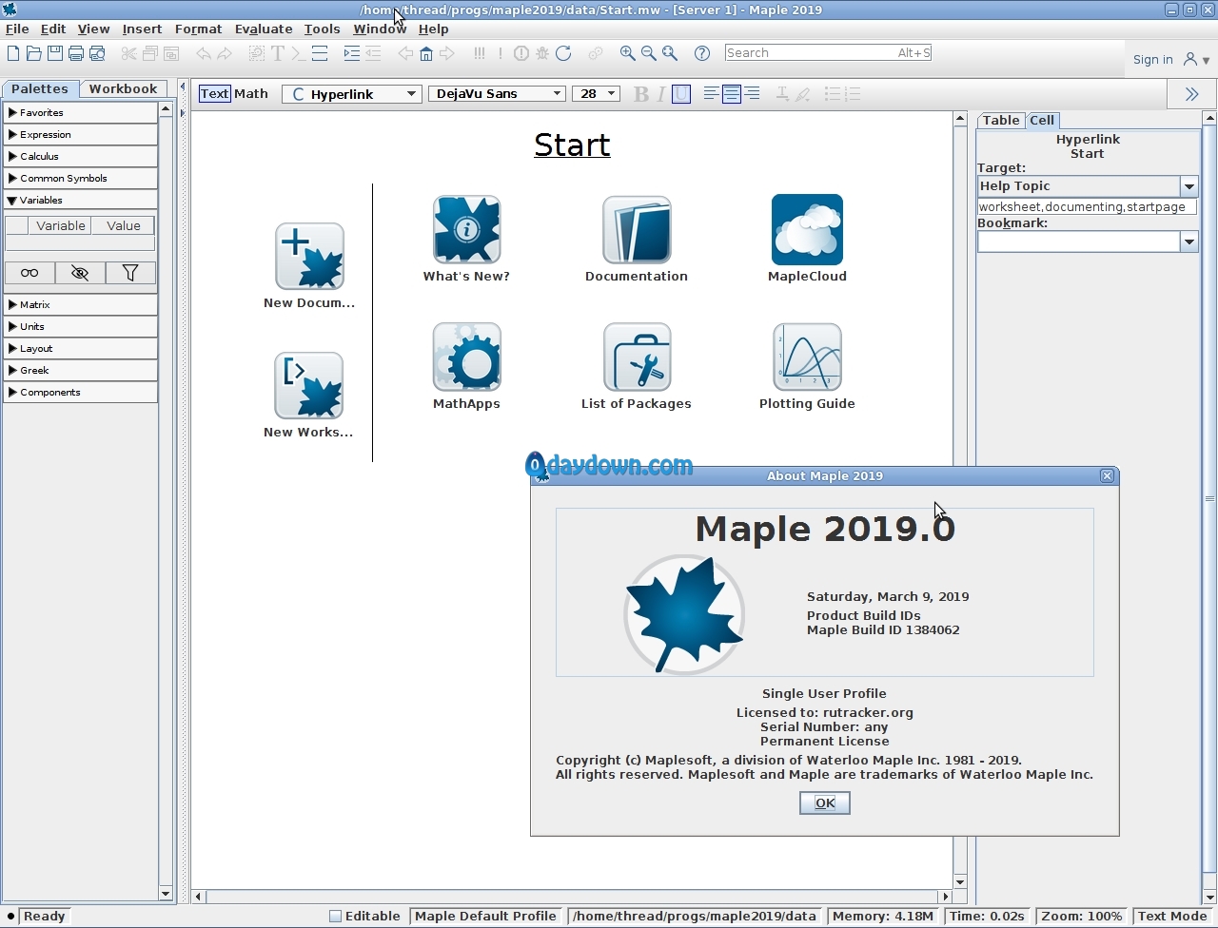The width and height of the screenshot is (1218, 928).
Task: Show variables using the glasses icon
Action: pos(29,273)
